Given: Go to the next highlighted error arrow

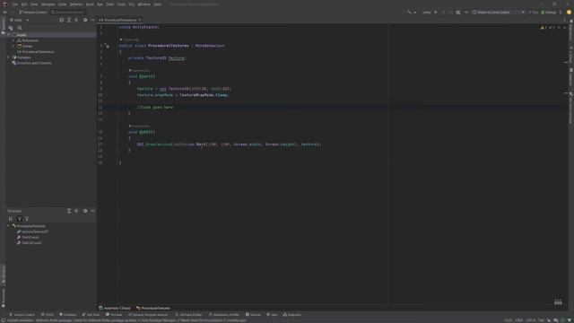Looking at the screenshot, I should 564,28.
